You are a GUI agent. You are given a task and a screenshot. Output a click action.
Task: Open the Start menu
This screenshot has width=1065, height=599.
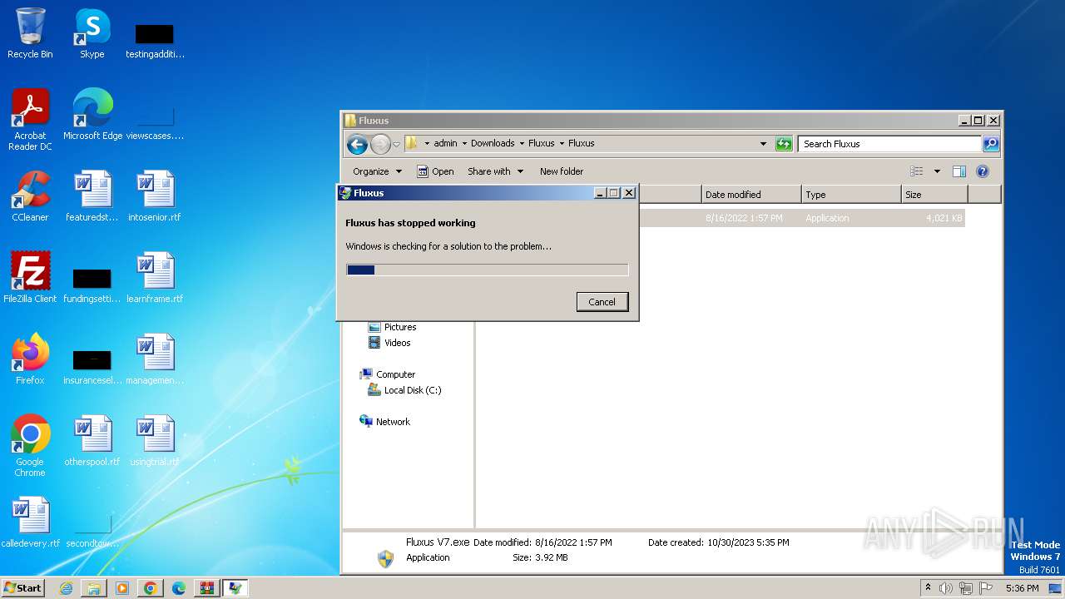pyautogui.click(x=23, y=587)
